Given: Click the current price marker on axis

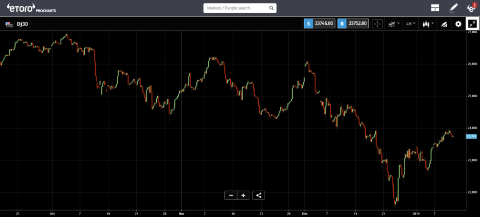Looking at the screenshot, I should coord(471,136).
